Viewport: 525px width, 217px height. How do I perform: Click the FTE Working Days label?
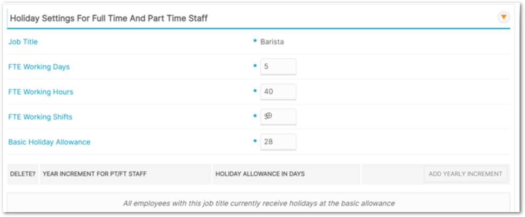[39, 67]
